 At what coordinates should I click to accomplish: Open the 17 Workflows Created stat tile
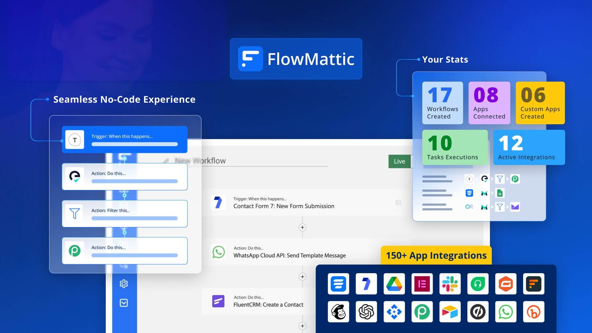(x=442, y=103)
